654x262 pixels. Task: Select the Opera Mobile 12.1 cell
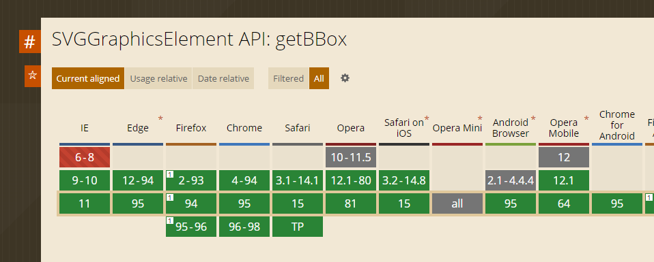(564, 180)
